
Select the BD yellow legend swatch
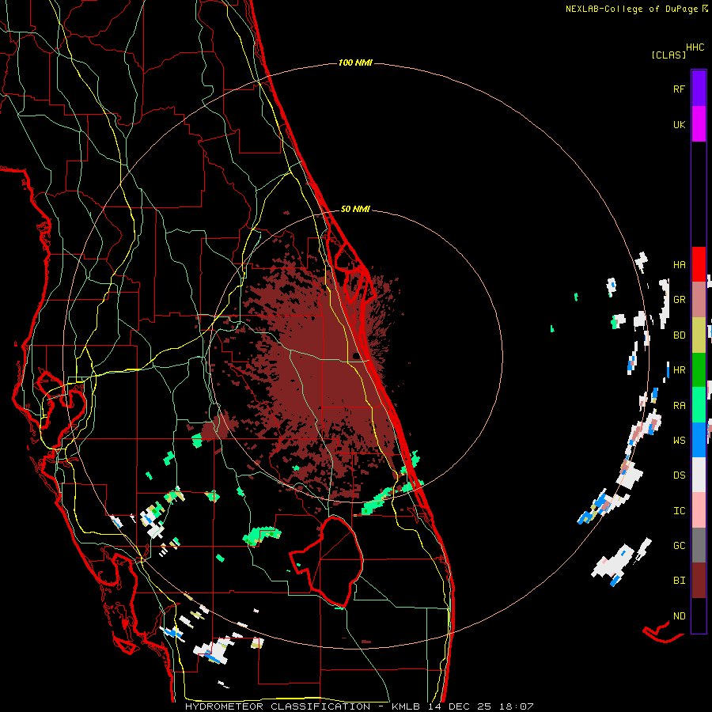pos(699,335)
